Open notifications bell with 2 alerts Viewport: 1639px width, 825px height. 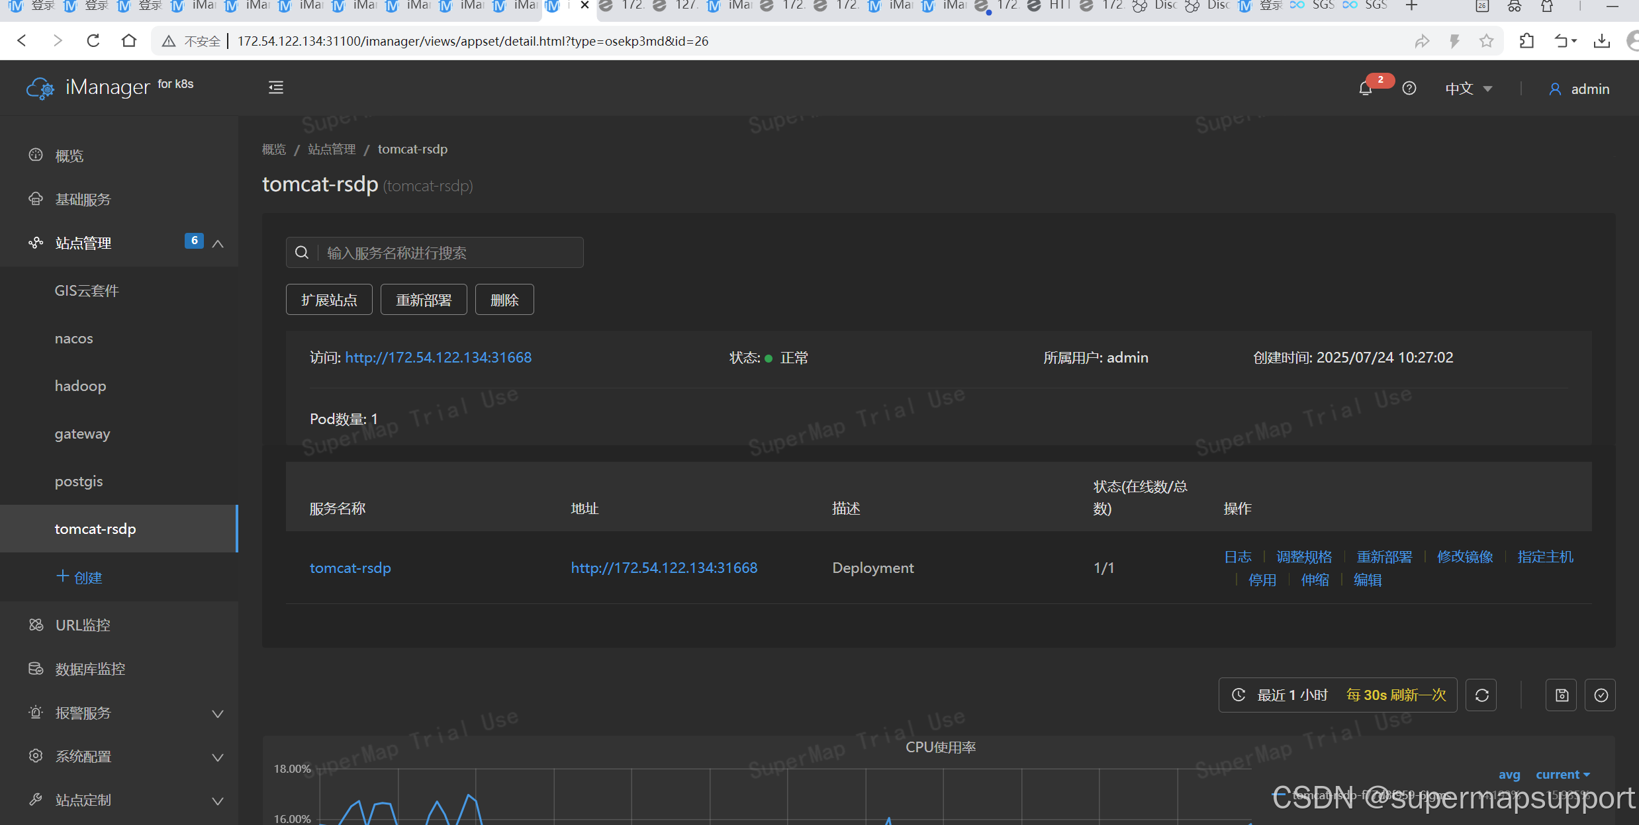click(x=1365, y=89)
